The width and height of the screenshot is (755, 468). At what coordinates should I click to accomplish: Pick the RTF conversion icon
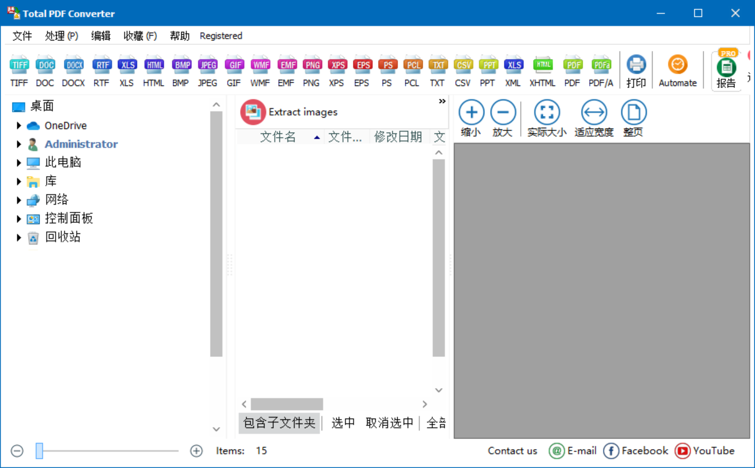(x=101, y=70)
